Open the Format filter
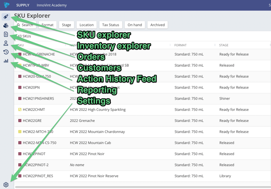 click(x=48, y=25)
